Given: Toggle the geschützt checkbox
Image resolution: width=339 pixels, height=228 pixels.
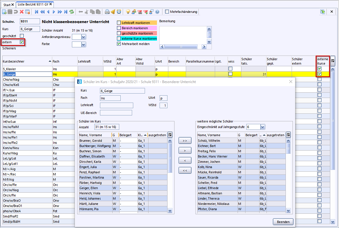Looking at the screenshot, I should coord(22,36).
